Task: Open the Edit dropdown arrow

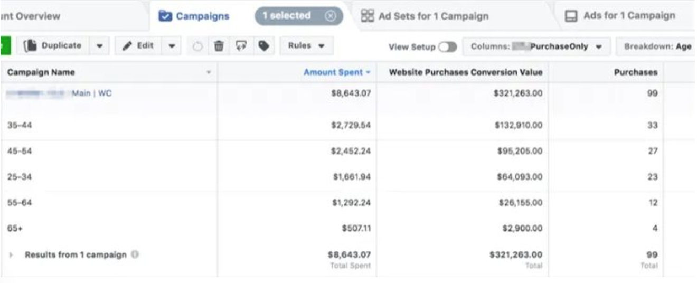Action: (x=172, y=46)
